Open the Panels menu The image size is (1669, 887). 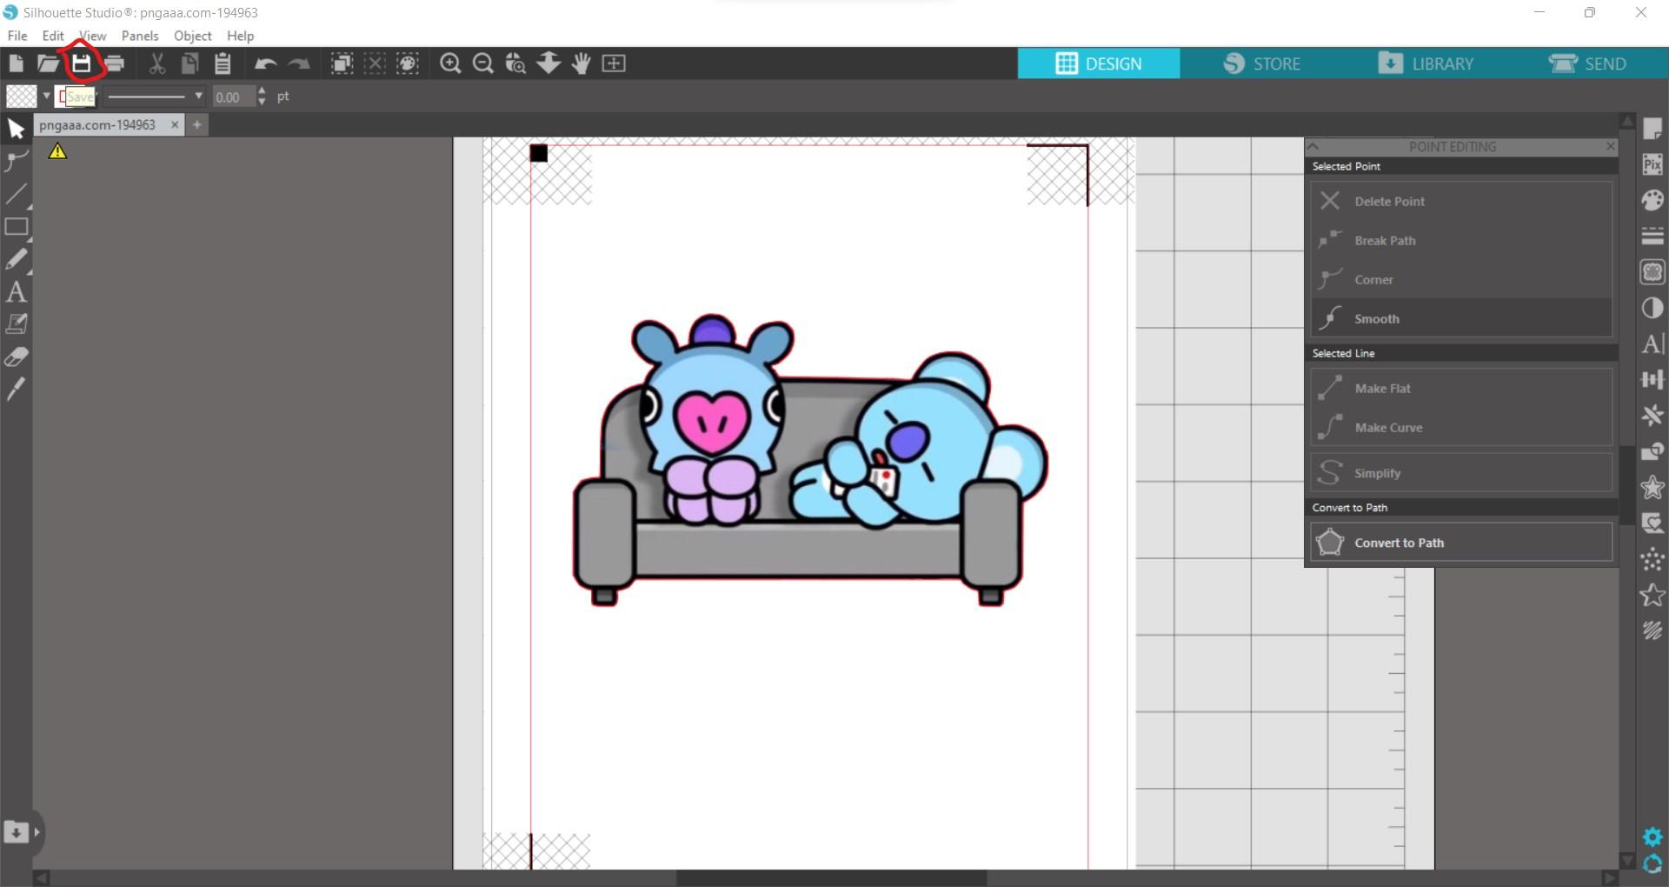pos(140,36)
